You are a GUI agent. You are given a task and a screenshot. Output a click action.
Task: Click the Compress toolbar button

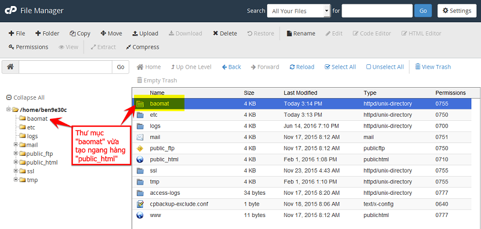point(142,47)
